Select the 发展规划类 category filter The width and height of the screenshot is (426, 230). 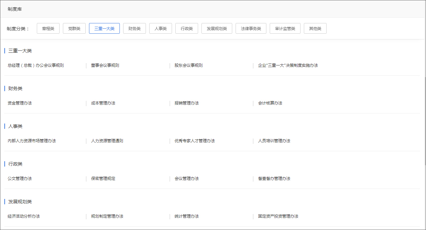[x=217, y=28]
